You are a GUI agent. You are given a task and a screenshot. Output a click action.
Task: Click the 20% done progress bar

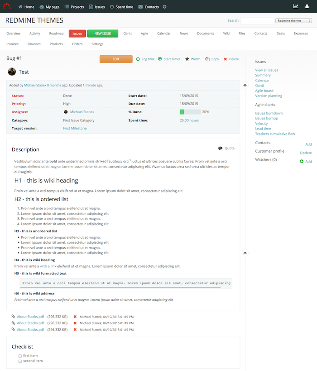(190, 112)
